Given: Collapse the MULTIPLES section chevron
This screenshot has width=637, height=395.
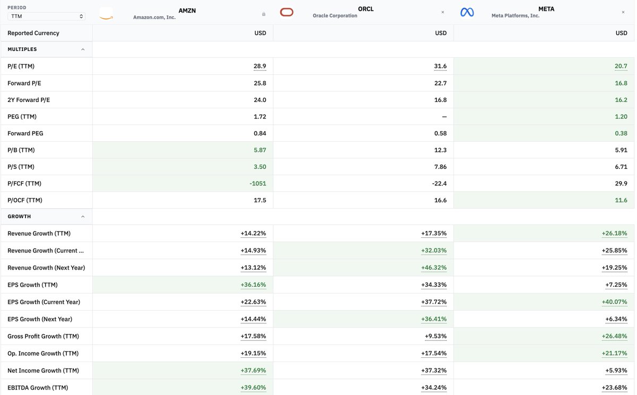Looking at the screenshot, I should (x=83, y=49).
